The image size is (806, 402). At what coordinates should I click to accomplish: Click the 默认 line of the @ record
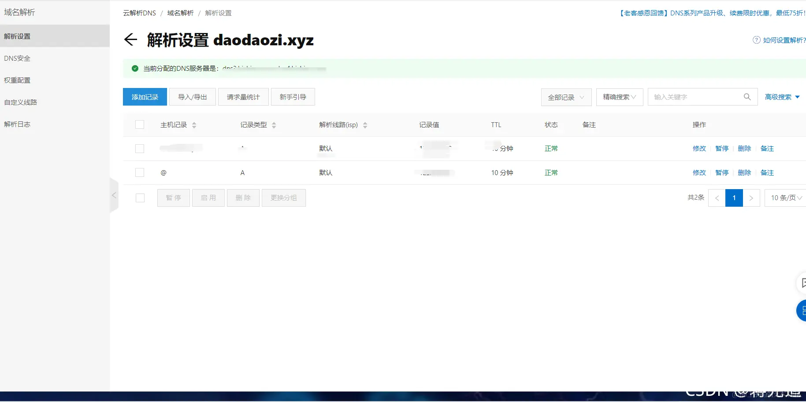coord(326,173)
